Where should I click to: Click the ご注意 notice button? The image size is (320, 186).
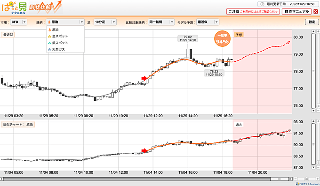coord(254,11)
